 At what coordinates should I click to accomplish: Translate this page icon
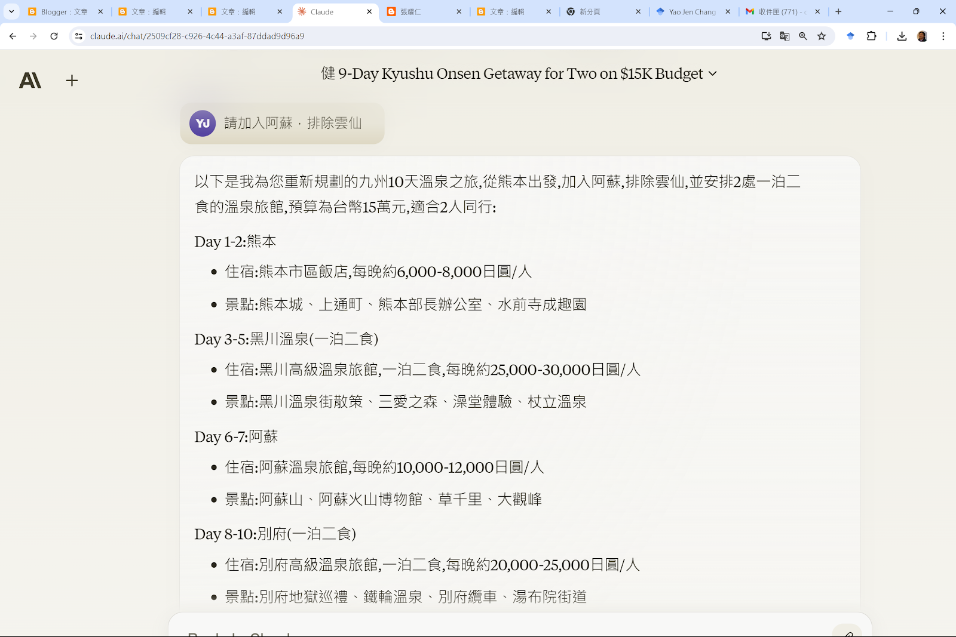point(785,36)
